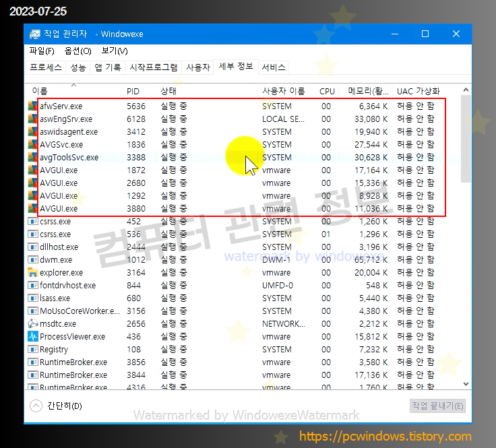Click the avgToolsSvc.exe process icon
The height and width of the screenshot is (448, 496).
(x=32, y=157)
